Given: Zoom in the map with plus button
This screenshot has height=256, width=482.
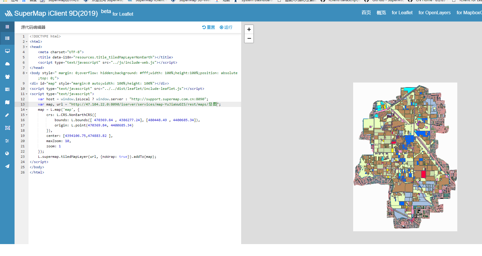Looking at the screenshot, I should [x=249, y=29].
